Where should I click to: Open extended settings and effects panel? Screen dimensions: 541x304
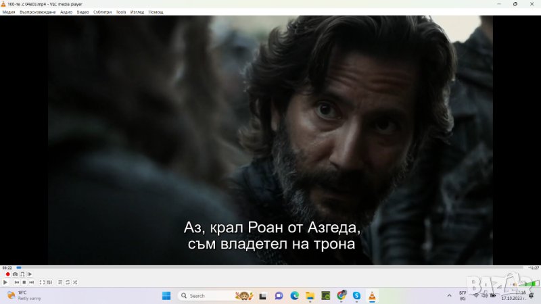point(49,282)
